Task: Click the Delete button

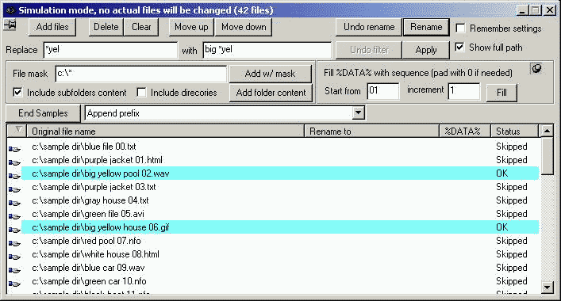Action: point(106,27)
